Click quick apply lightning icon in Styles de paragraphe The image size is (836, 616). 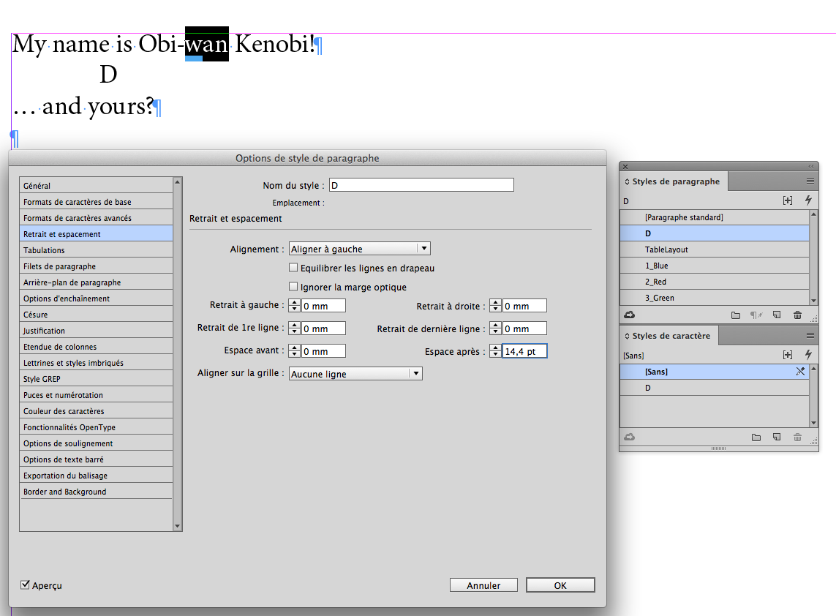[808, 200]
